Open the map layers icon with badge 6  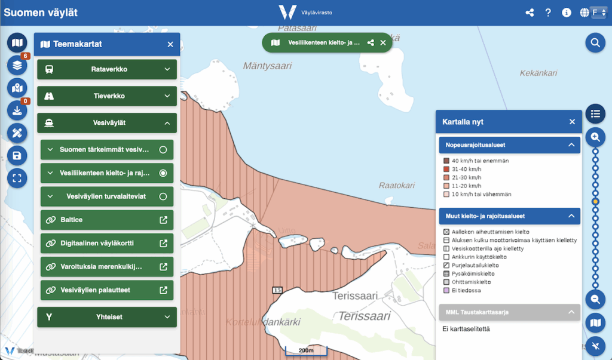(17, 65)
